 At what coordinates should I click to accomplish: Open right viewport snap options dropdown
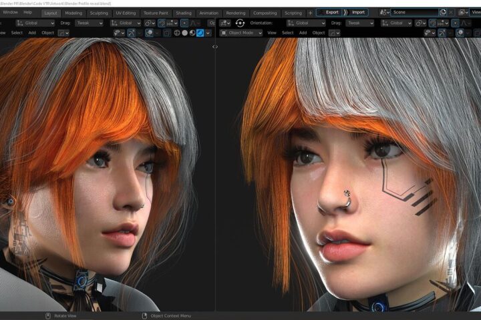click(x=443, y=23)
